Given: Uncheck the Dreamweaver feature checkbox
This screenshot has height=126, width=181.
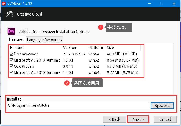Looking at the screenshot, I should pyautogui.click(x=11, y=54).
